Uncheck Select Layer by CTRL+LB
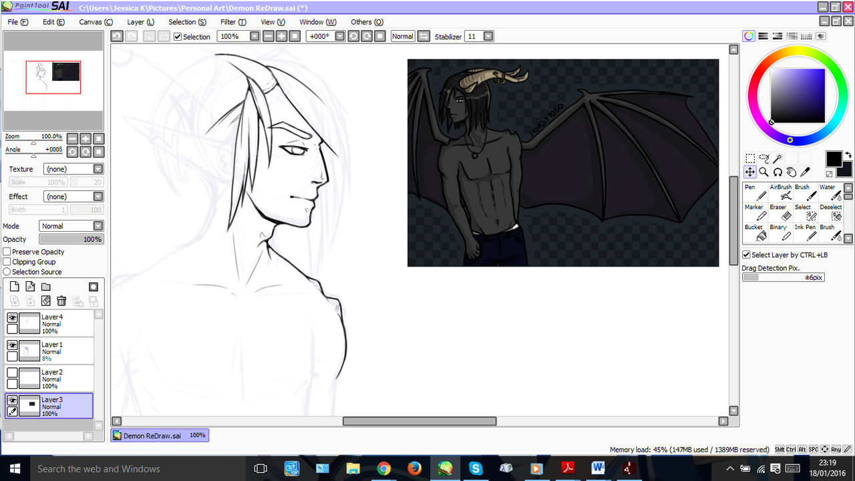The image size is (855, 481). 746,255
